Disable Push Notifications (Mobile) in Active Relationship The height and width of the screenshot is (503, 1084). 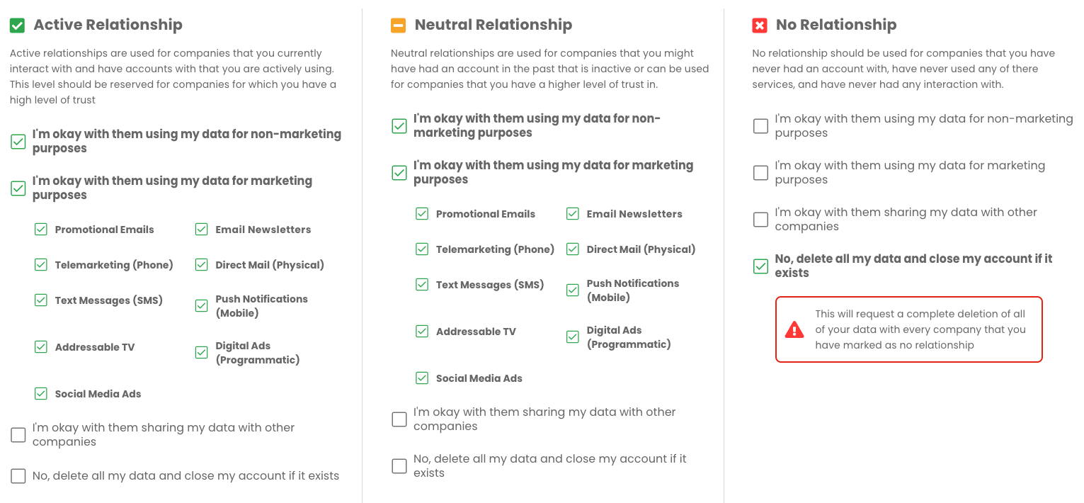pyautogui.click(x=202, y=306)
